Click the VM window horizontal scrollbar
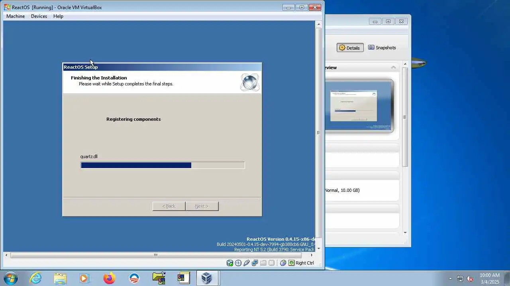 pyautogui.click(x=156, y=255)
